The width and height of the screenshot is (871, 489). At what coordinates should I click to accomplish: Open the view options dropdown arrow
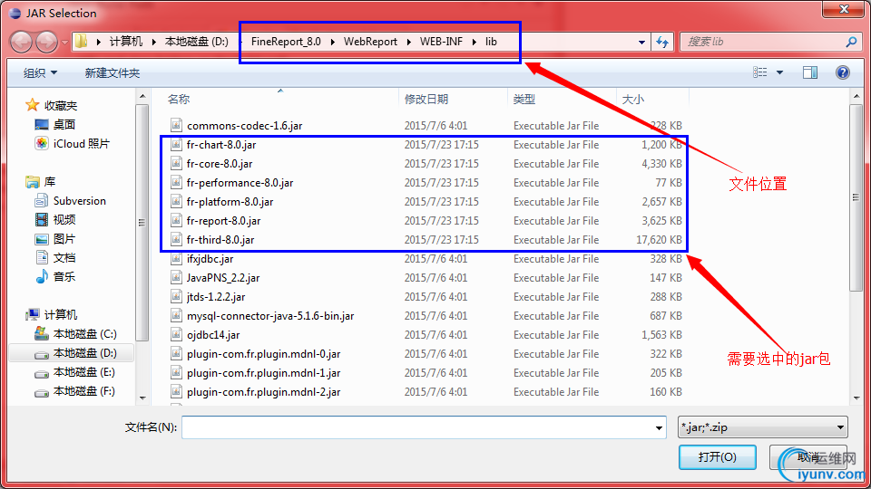coord(779,72)
